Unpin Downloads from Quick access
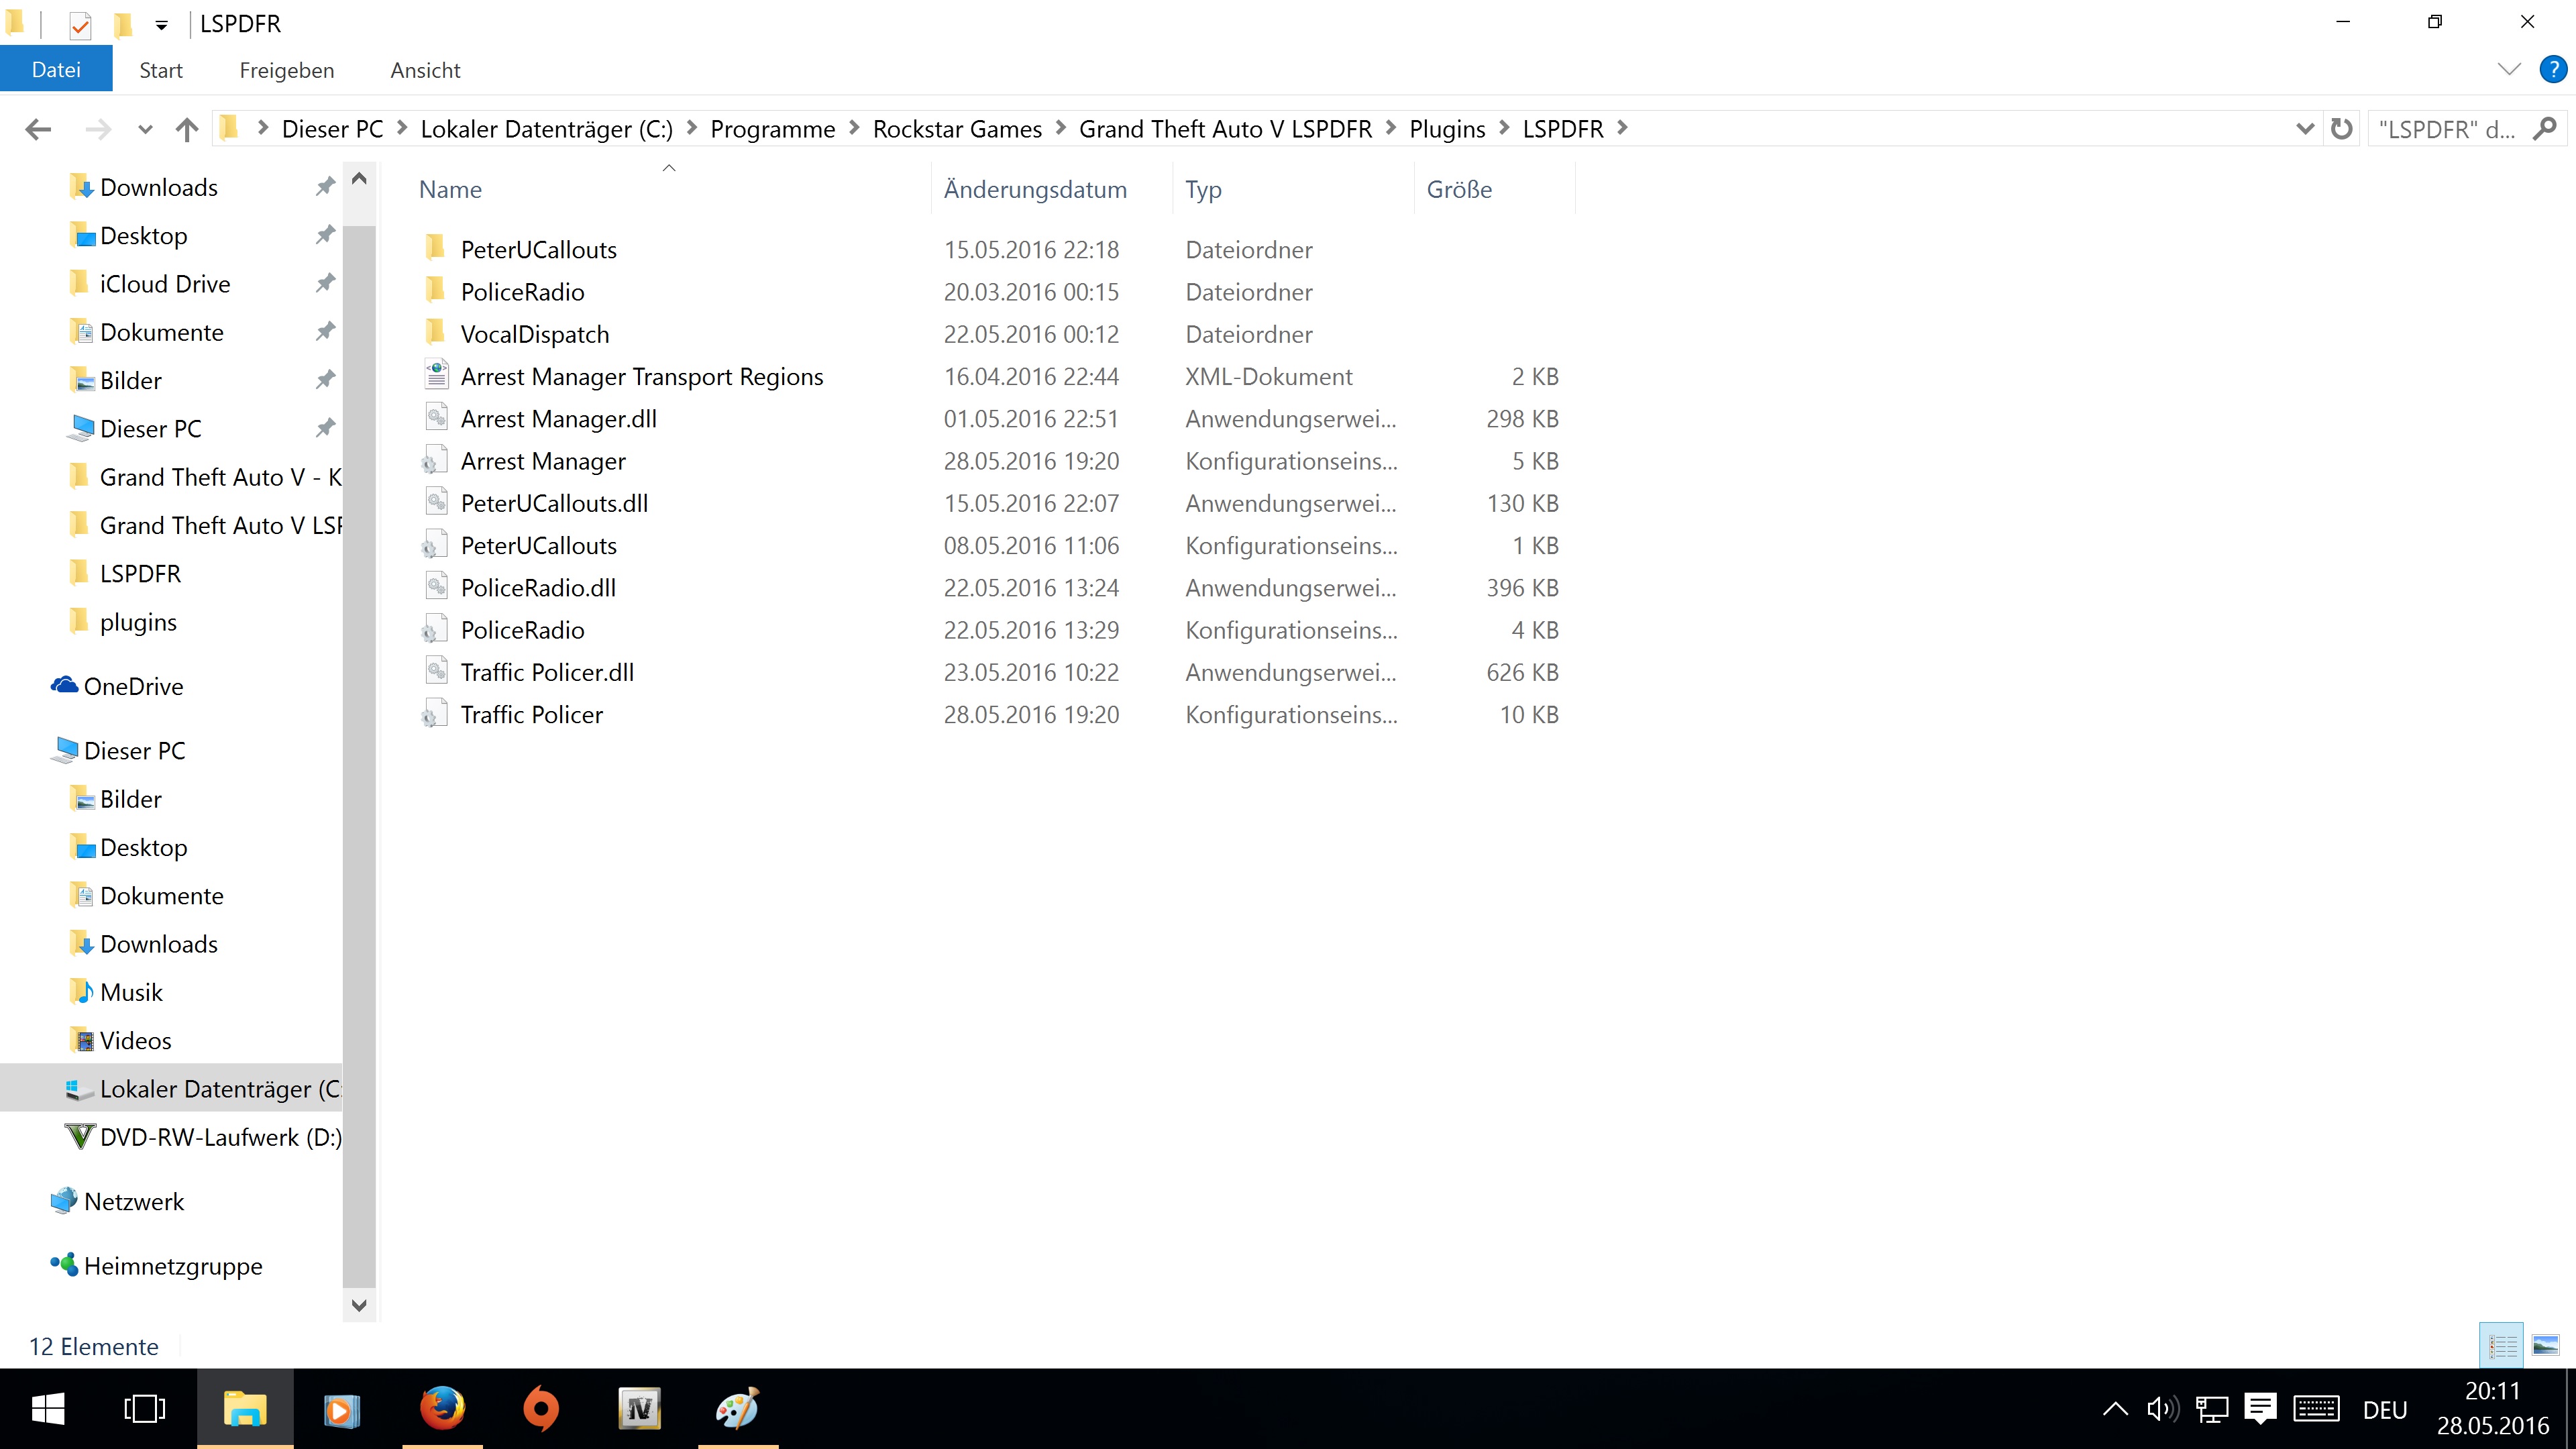The width and height of the screenshot is (2576, 1449). [x=325, y=187]
